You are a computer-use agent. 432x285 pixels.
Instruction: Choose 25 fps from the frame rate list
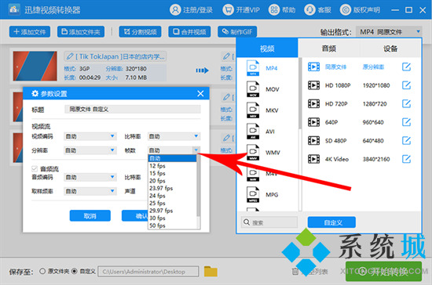click(157, 203)
